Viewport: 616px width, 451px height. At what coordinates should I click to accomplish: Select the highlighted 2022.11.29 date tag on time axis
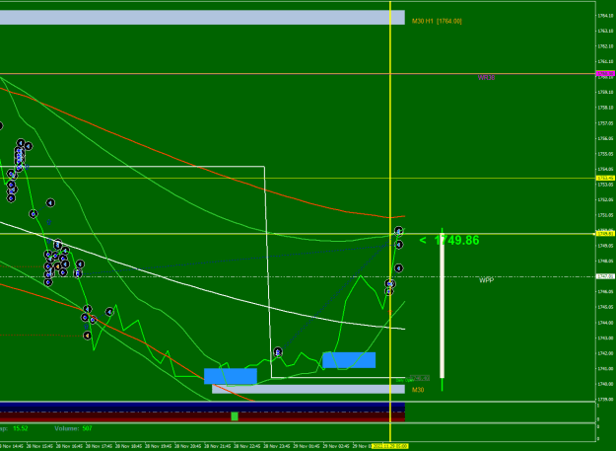click(390, 446)
